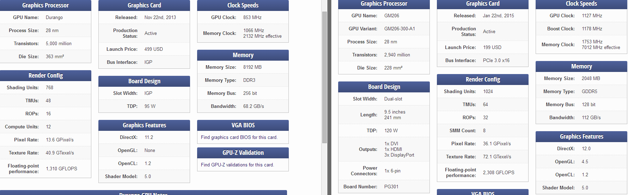Image resolution: width=628 pixels, height=195 pixels.
Task: Select the texture rate '72.1 GTexel/s'
Action: pyautogui.click(x=497, y=157)
